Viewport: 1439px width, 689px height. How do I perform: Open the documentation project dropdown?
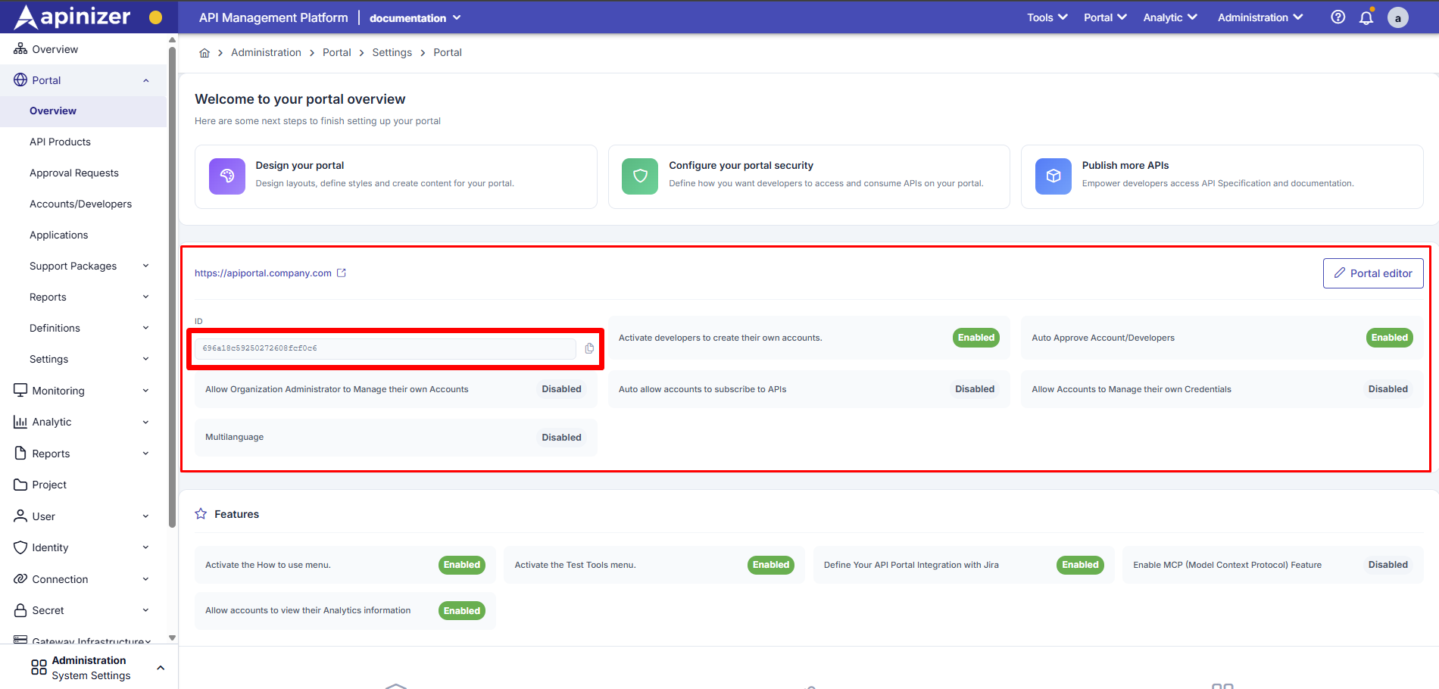[x=415, y=18]
